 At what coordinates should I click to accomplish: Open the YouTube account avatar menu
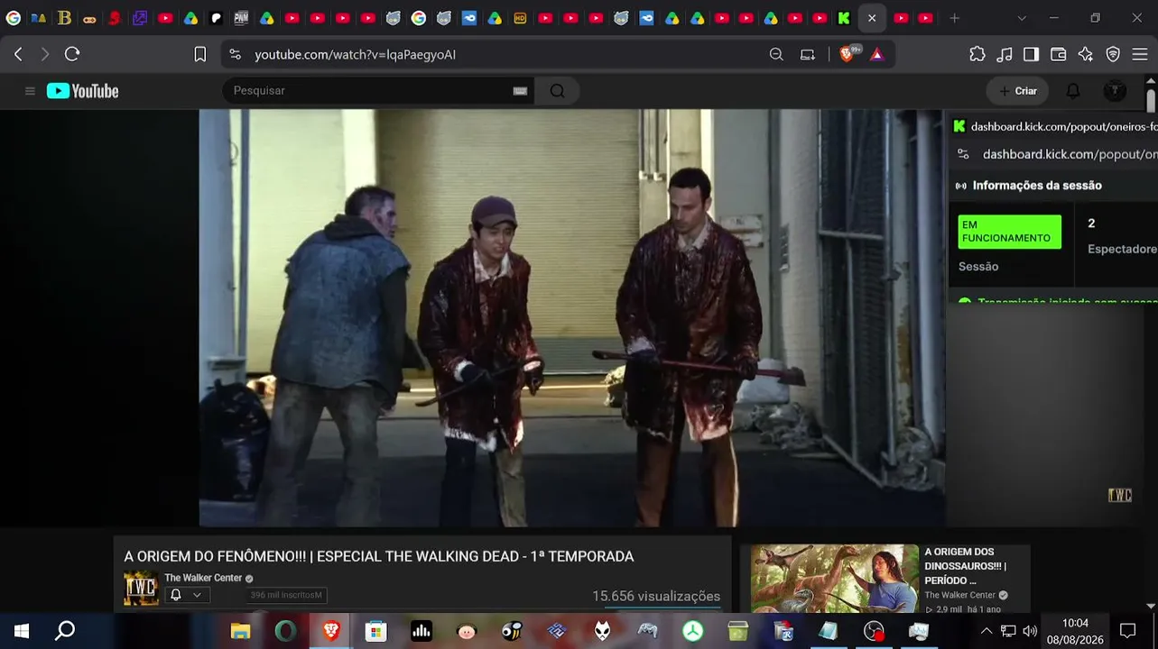1115,91
